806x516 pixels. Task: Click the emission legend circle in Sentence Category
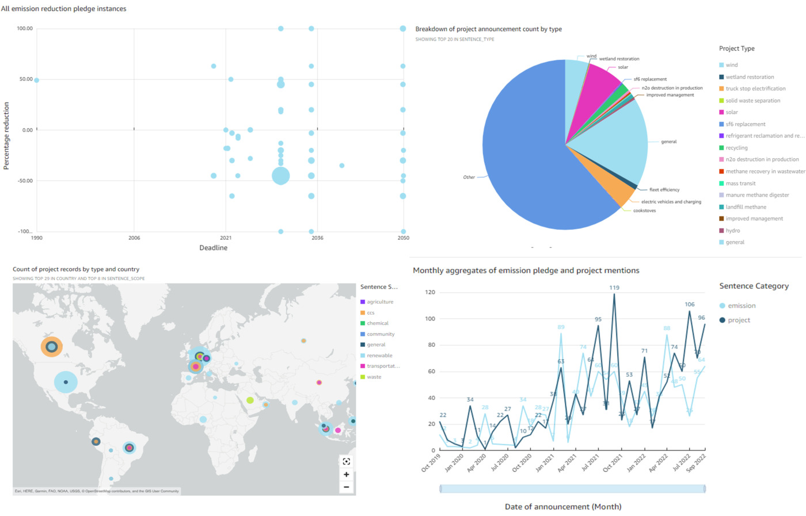click(x=723, y=306)
